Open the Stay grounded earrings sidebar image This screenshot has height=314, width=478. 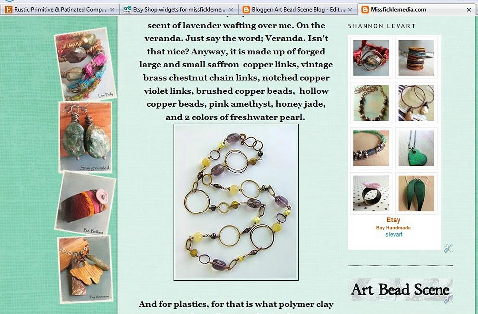[x=86, y=137]
